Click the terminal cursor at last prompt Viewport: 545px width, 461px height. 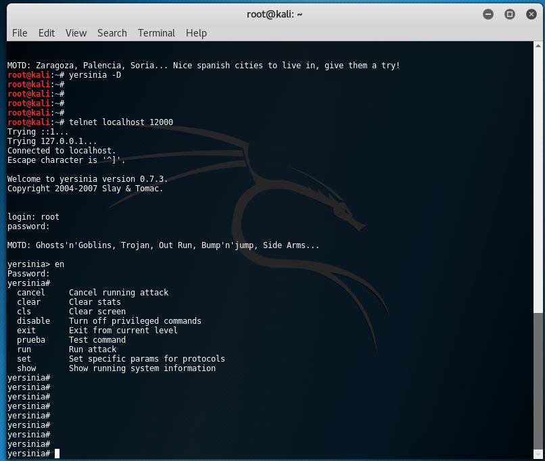57,454
